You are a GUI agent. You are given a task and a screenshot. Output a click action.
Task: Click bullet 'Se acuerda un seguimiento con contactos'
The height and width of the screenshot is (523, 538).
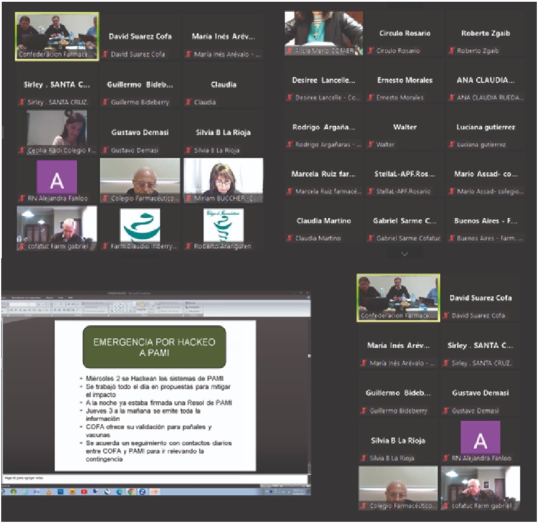pyautogui.click(x=159, y=451)
